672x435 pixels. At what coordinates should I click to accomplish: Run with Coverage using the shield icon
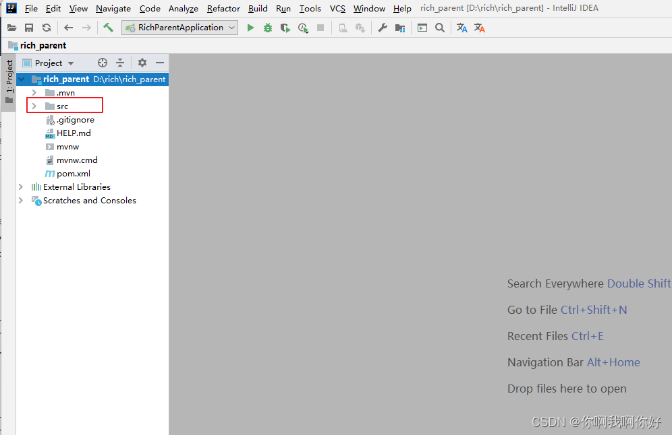click(285, 28)
